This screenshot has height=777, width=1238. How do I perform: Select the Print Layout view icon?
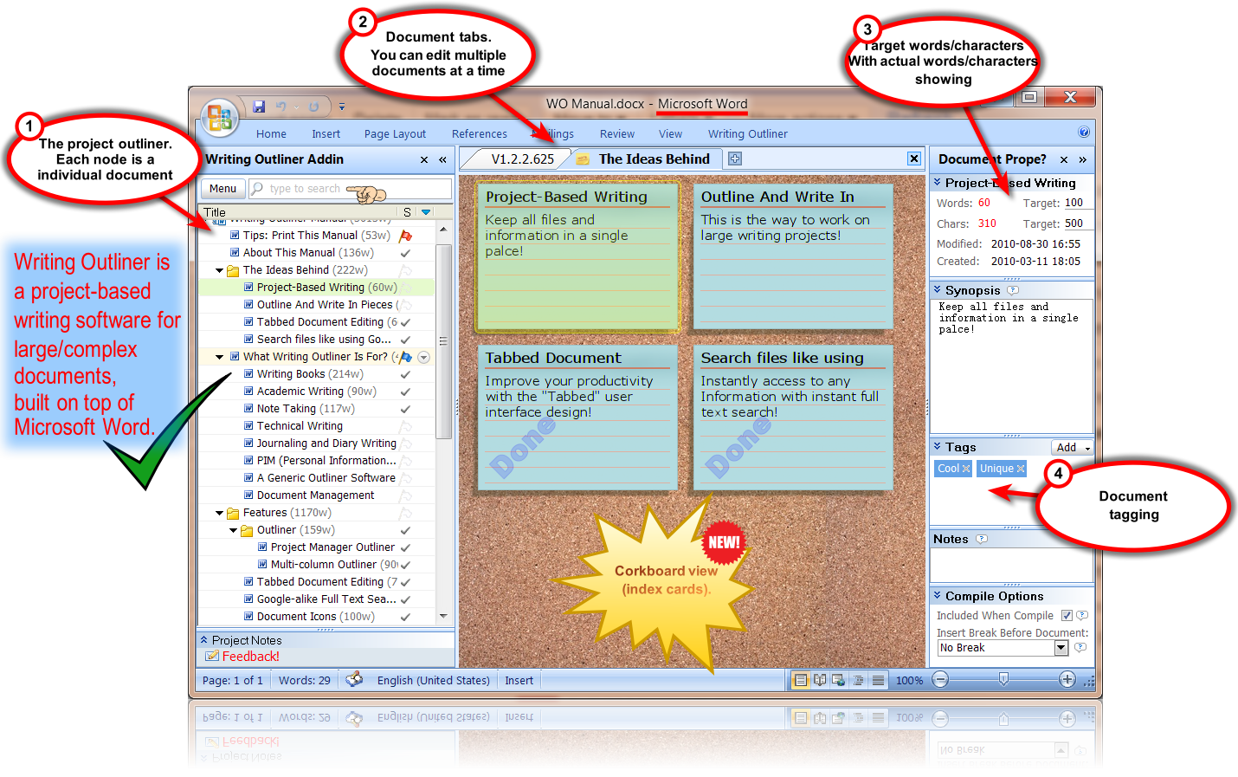(801, 680)
